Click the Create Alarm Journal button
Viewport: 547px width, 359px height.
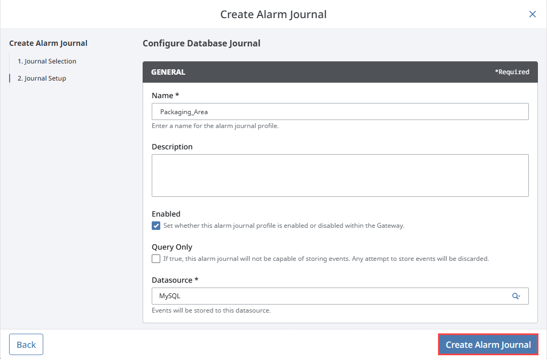(488, 345)
